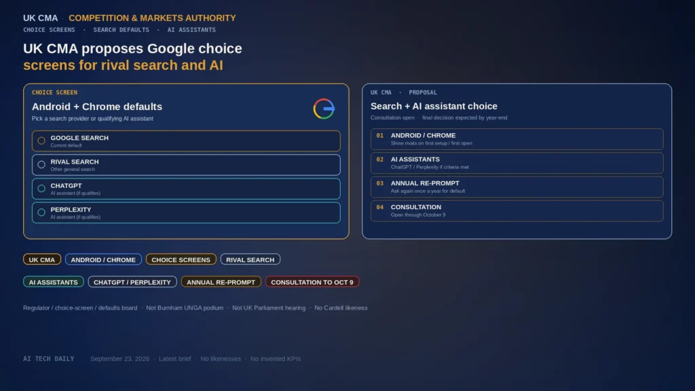Click the Search + AI assistant choice heading
Screen dimensions: 695x391
(434, 107)
